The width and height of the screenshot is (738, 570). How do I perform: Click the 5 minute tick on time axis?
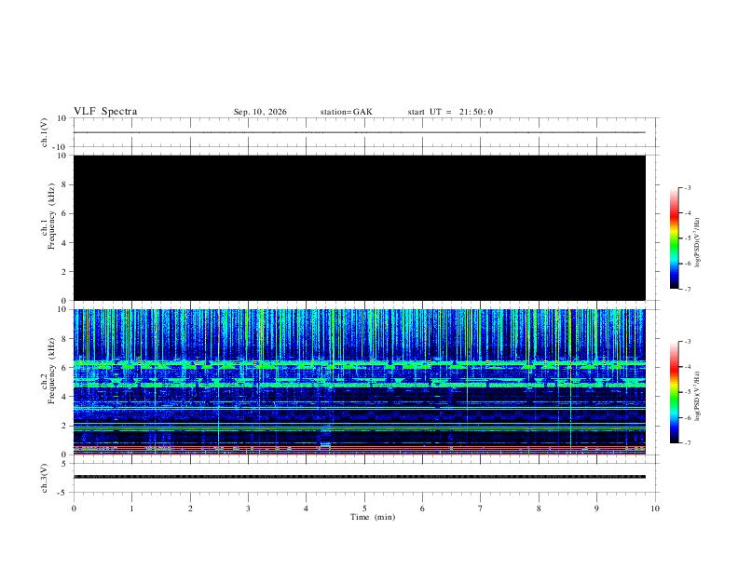364,509
